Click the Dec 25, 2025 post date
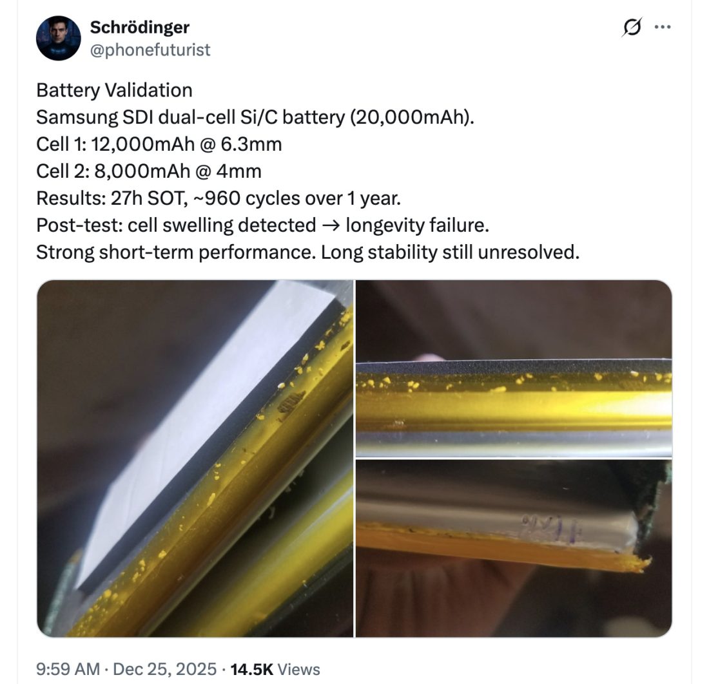Viewport: 709px width, 684px height. pyautogui.click(x=164, y=669)
